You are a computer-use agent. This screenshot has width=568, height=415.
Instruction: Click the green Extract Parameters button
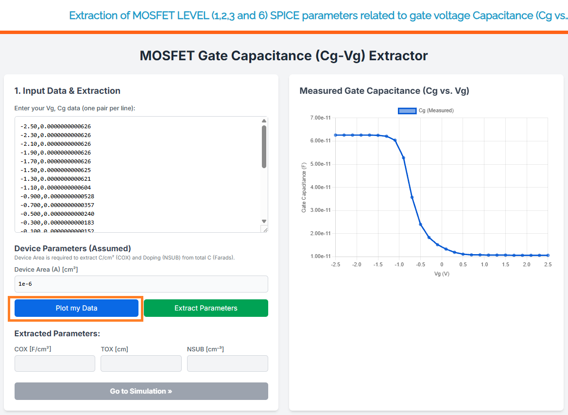click(x=206, y=308)
